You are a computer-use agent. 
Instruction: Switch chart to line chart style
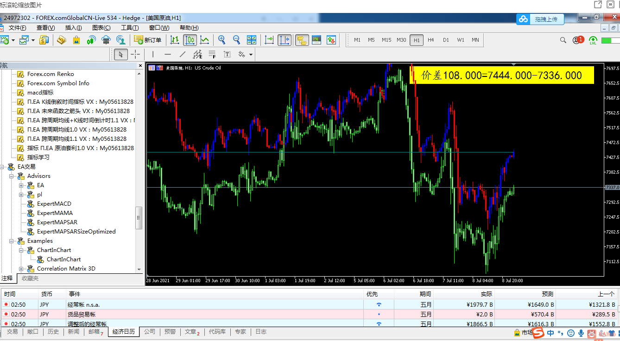click(204, 40)
